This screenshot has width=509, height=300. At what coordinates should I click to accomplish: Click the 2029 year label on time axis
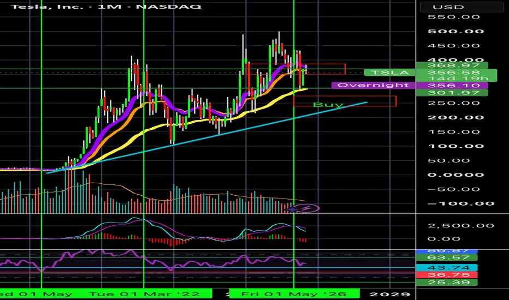(390, 295)
